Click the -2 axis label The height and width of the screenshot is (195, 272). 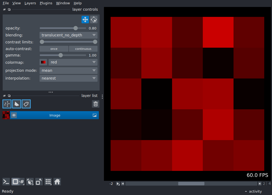pyautogui.click(x=111, y=184)
